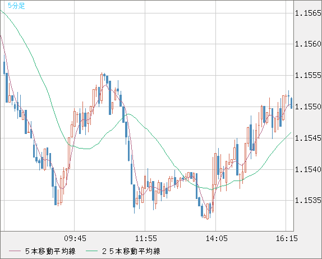Screen dimensions: 322x259
Task: Click the 14:05 time axis label
Action: pos(217,238)
